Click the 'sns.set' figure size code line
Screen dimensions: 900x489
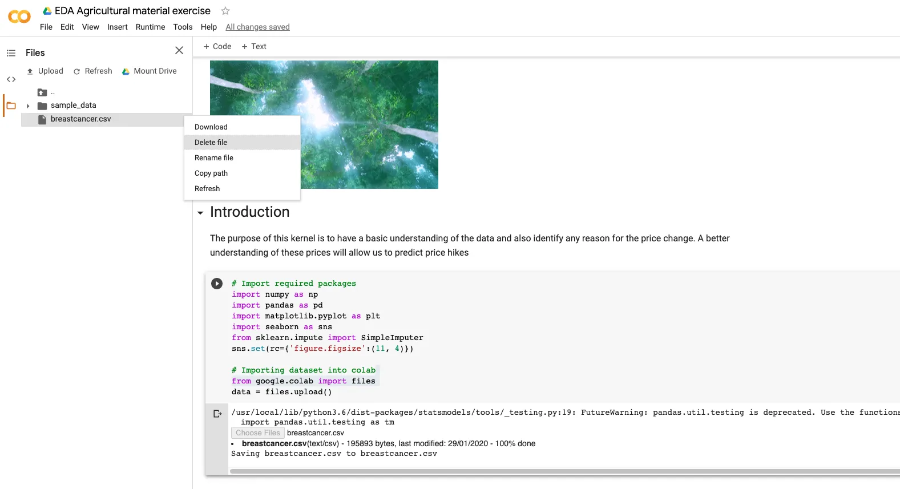pyautogui.click(x=322, y=349)
